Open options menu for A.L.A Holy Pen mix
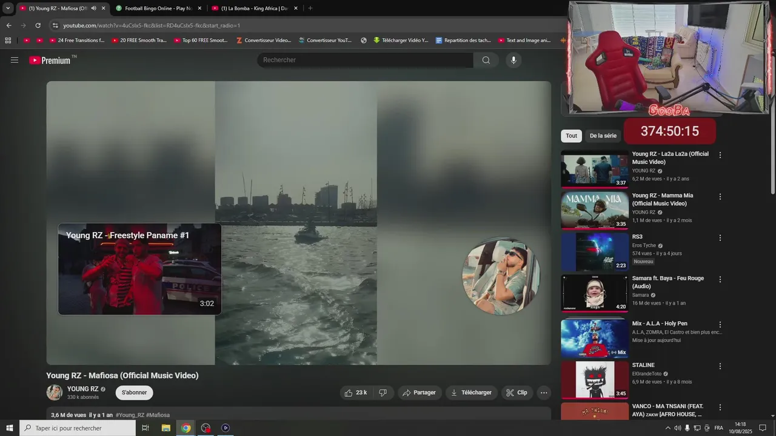 click(x=720, y=325)
